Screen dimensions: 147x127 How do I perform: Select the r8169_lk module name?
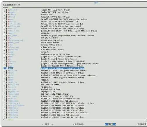click(x=12, y=82)
